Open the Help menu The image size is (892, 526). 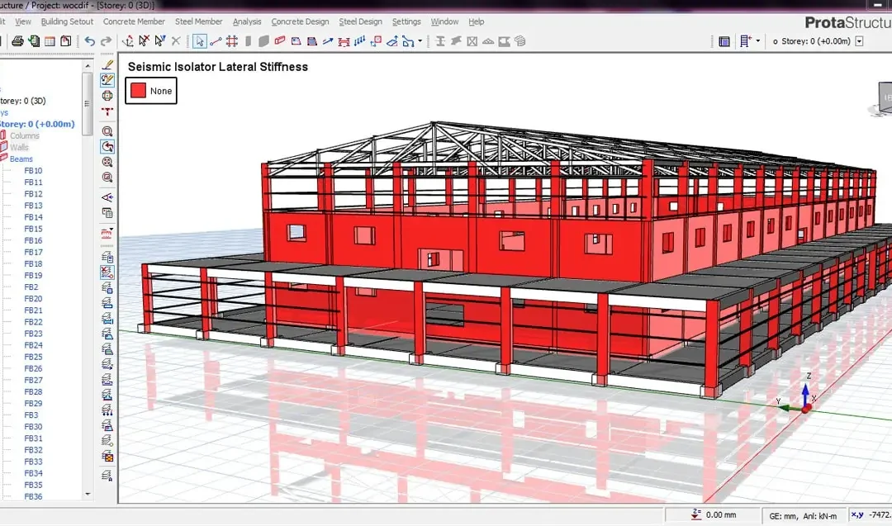477,21
